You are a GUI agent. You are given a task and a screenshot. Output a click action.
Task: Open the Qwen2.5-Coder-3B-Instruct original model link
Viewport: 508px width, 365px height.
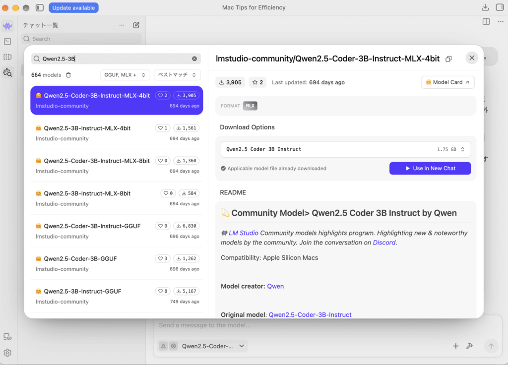tap(310, 315)
